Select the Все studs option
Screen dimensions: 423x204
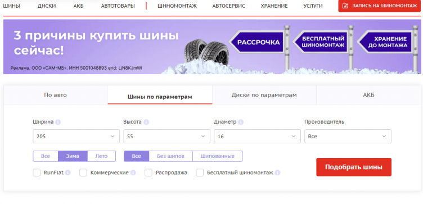point(137,156)
